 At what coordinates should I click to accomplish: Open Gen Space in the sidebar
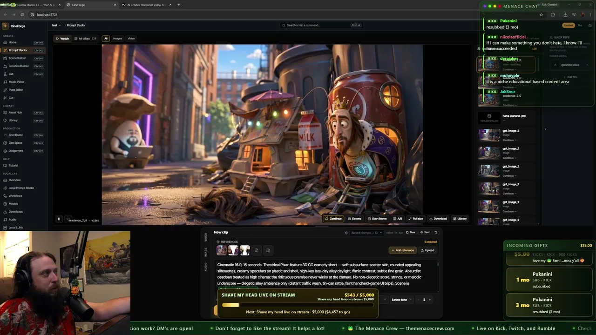point(23,143)
